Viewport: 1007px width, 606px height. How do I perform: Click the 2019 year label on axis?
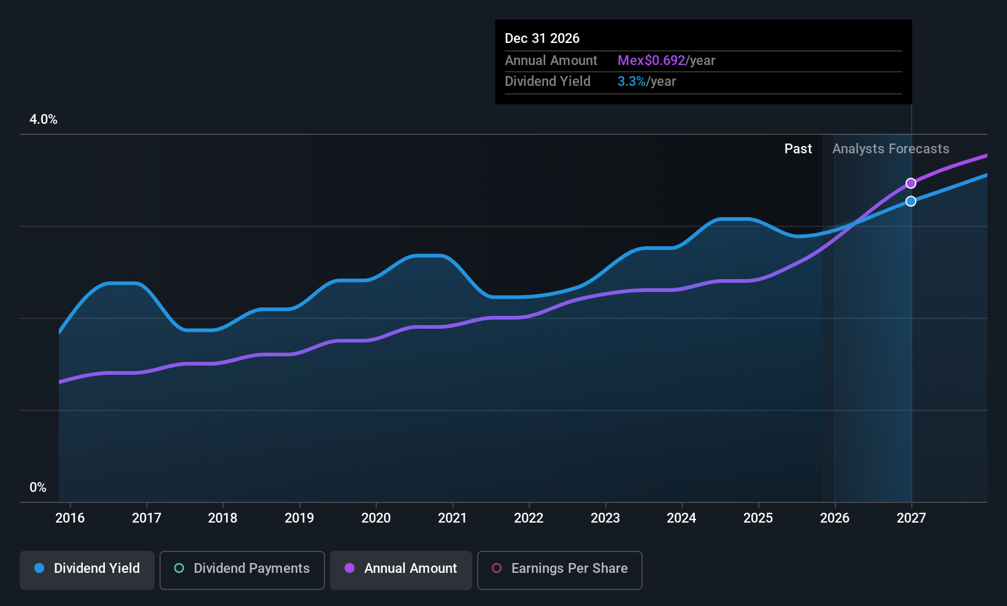(x=299, y=518)
